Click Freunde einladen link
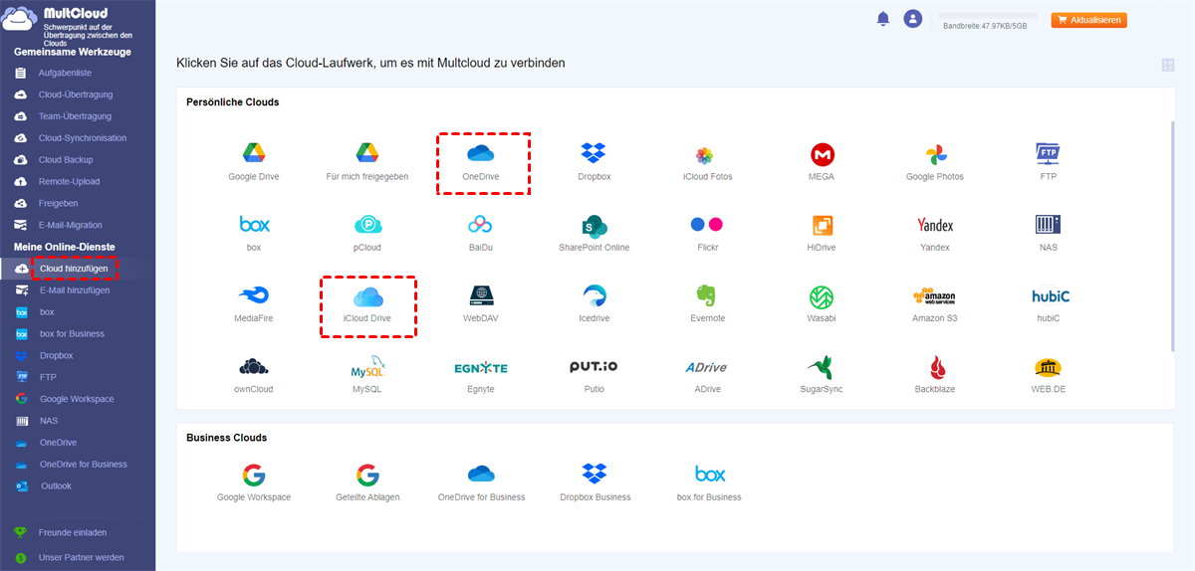This screenshot has height=571, width=1195. [73, 533]
